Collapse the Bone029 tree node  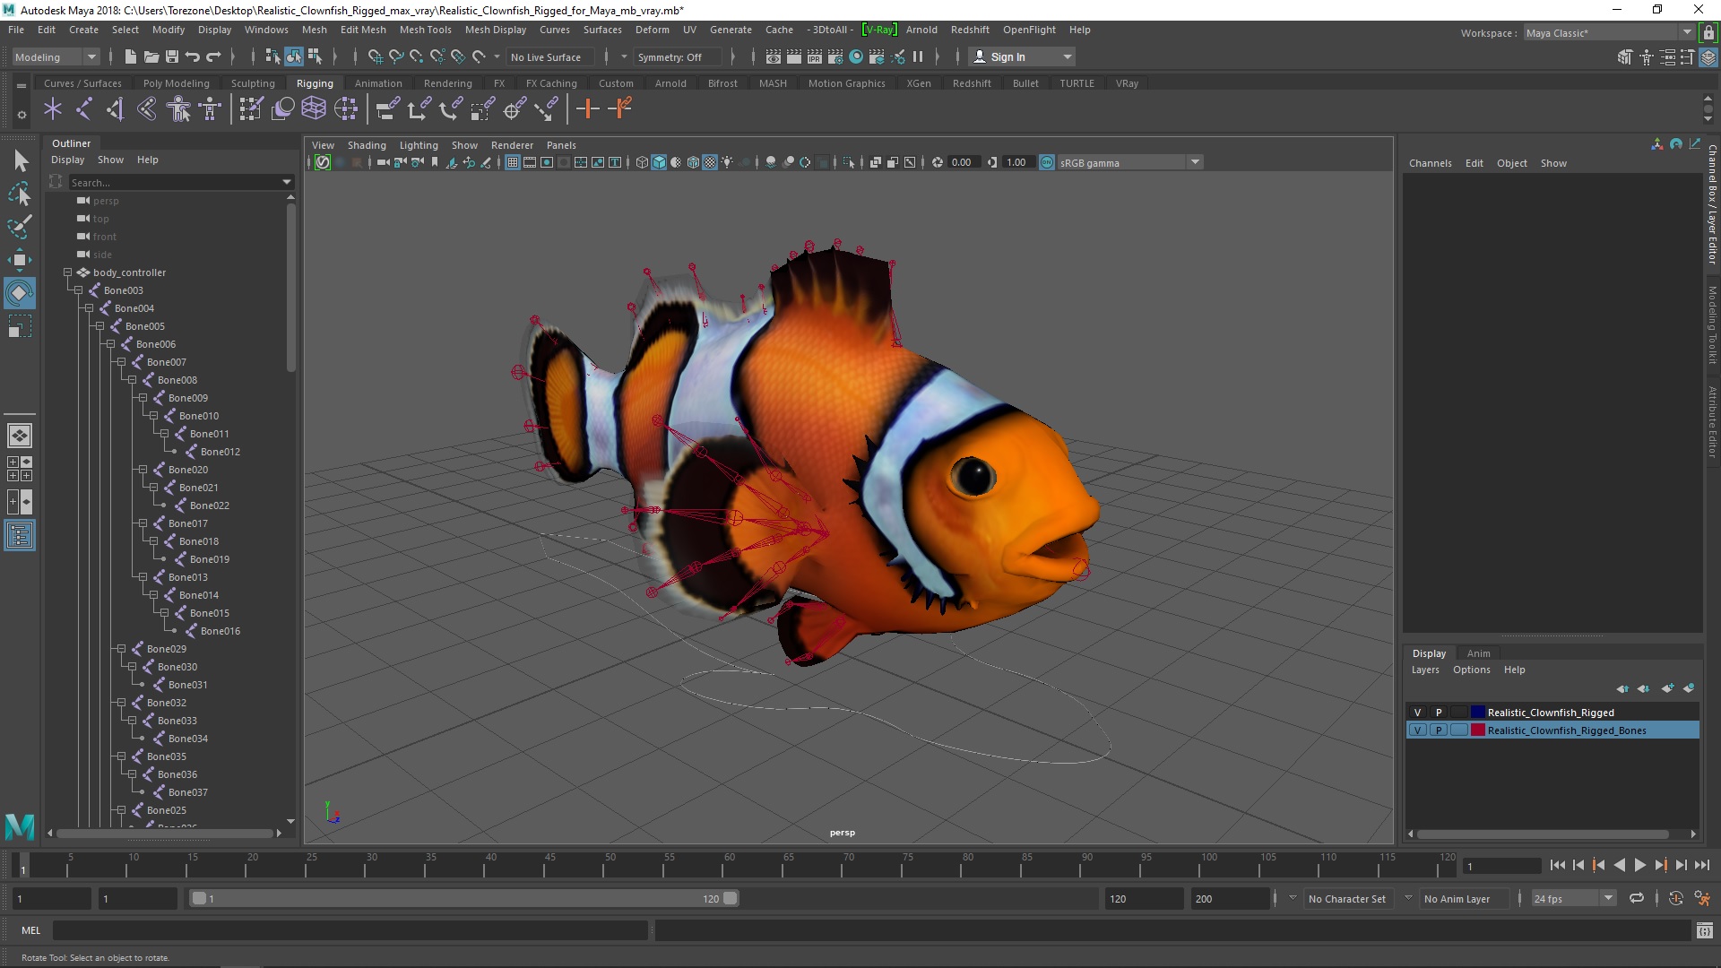[x=121, y=649]
